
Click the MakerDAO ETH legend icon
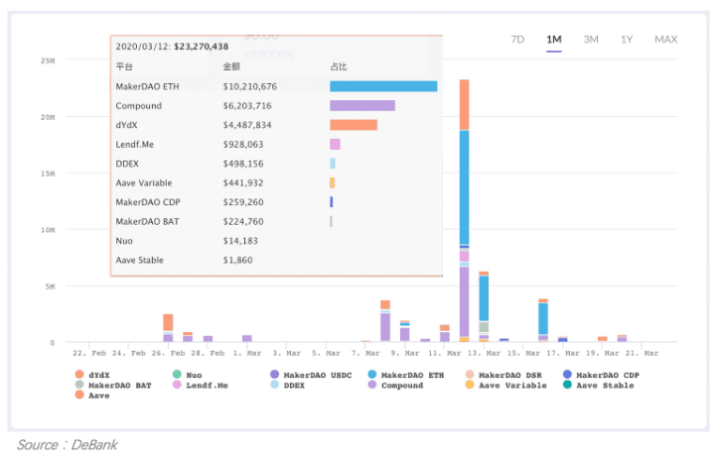371,375
